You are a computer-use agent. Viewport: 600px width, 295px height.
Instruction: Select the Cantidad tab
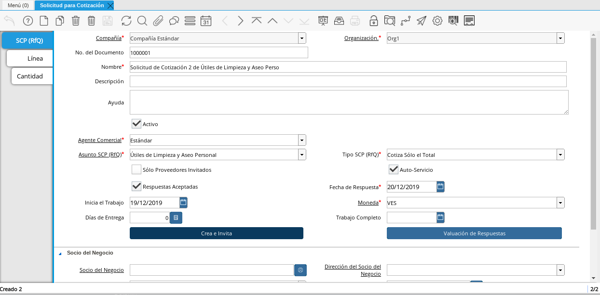coord(30,76)
